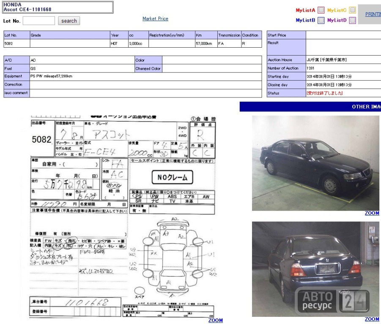Tick the MyListC checkbox
The width and height of the screenshot is (381, 324).
pos(352,10)
